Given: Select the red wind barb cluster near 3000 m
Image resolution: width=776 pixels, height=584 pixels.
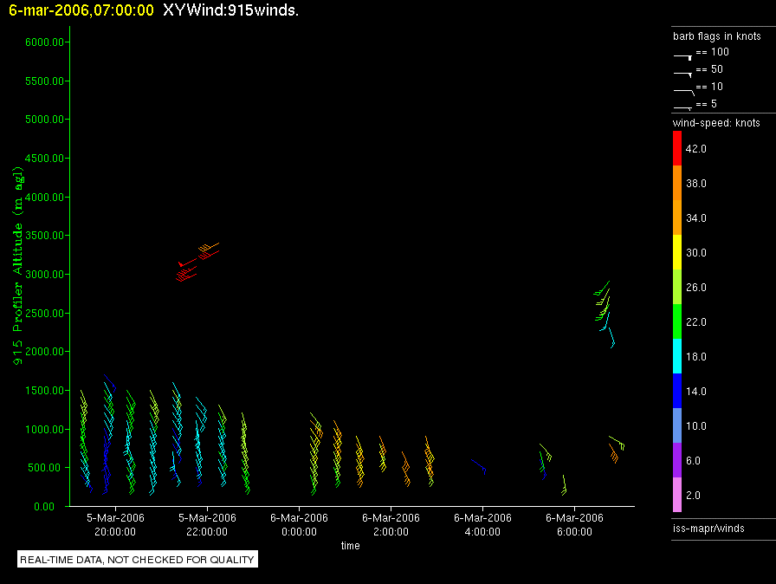Looking at the screenshot, I should (x=196, y=263).
